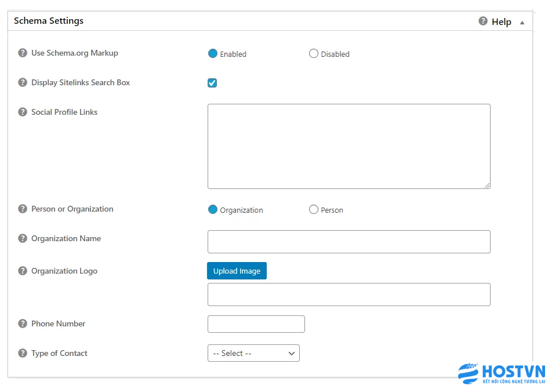Click help icon beside Display Sitelinks Search Box
Image resolution: width=548 pixels, height=389 pixels.
point(23,82)
